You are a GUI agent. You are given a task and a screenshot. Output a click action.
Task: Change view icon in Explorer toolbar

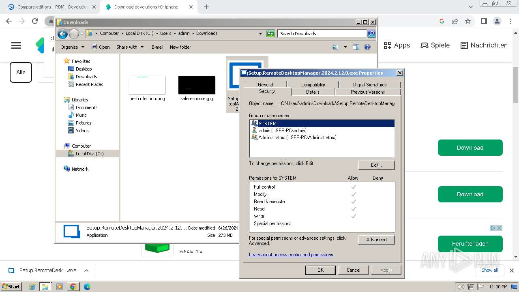point(335,47)
